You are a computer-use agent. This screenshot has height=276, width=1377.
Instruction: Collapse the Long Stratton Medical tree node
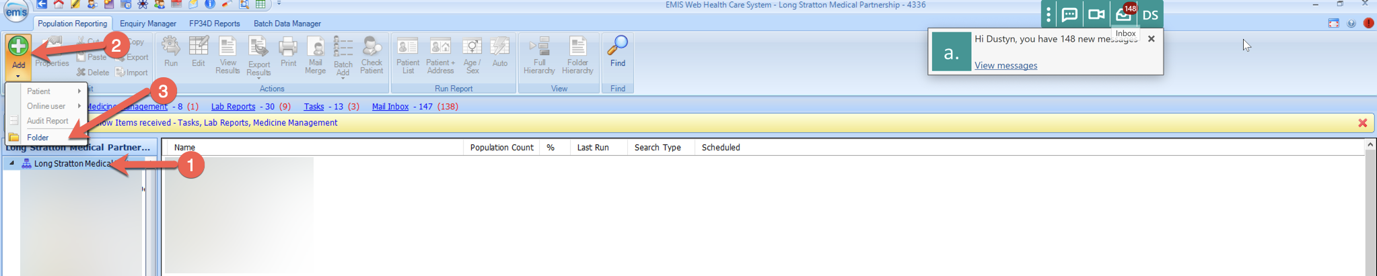pos(11,163)
